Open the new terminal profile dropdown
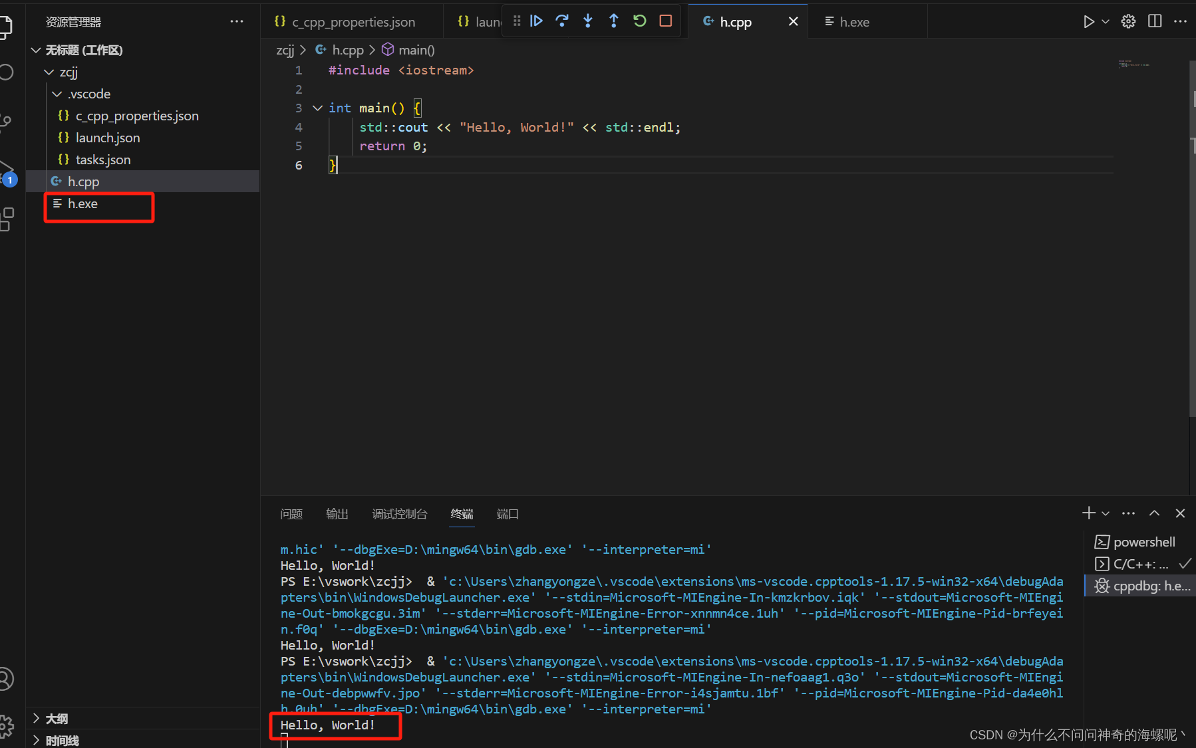 click(1106, 513)
